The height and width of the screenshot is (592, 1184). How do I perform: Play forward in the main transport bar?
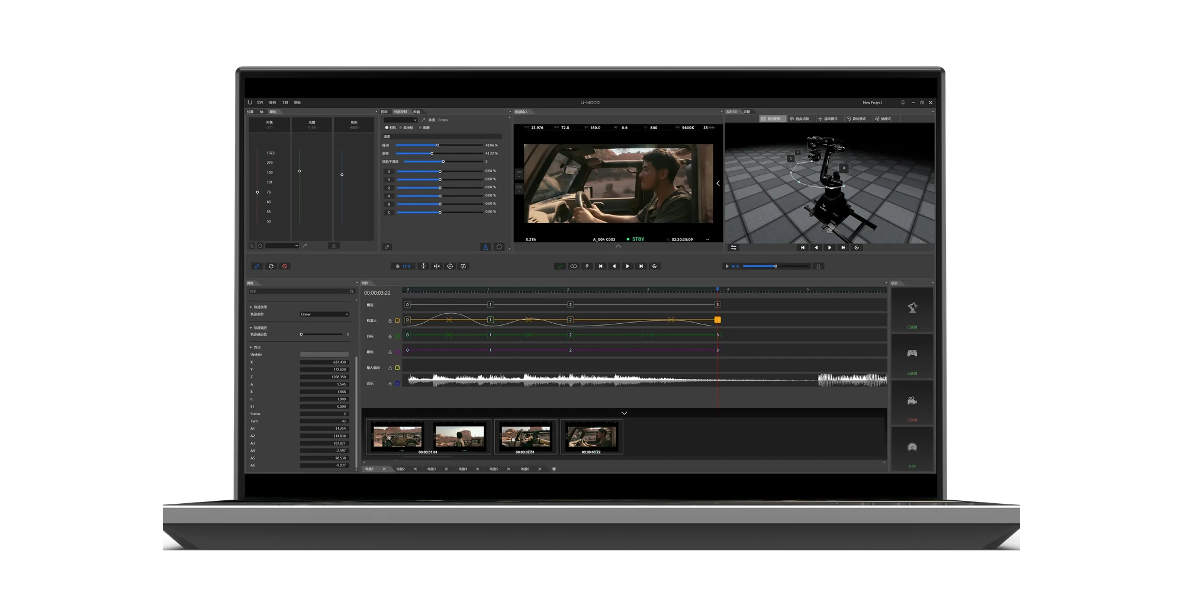[x=628, y=266]
